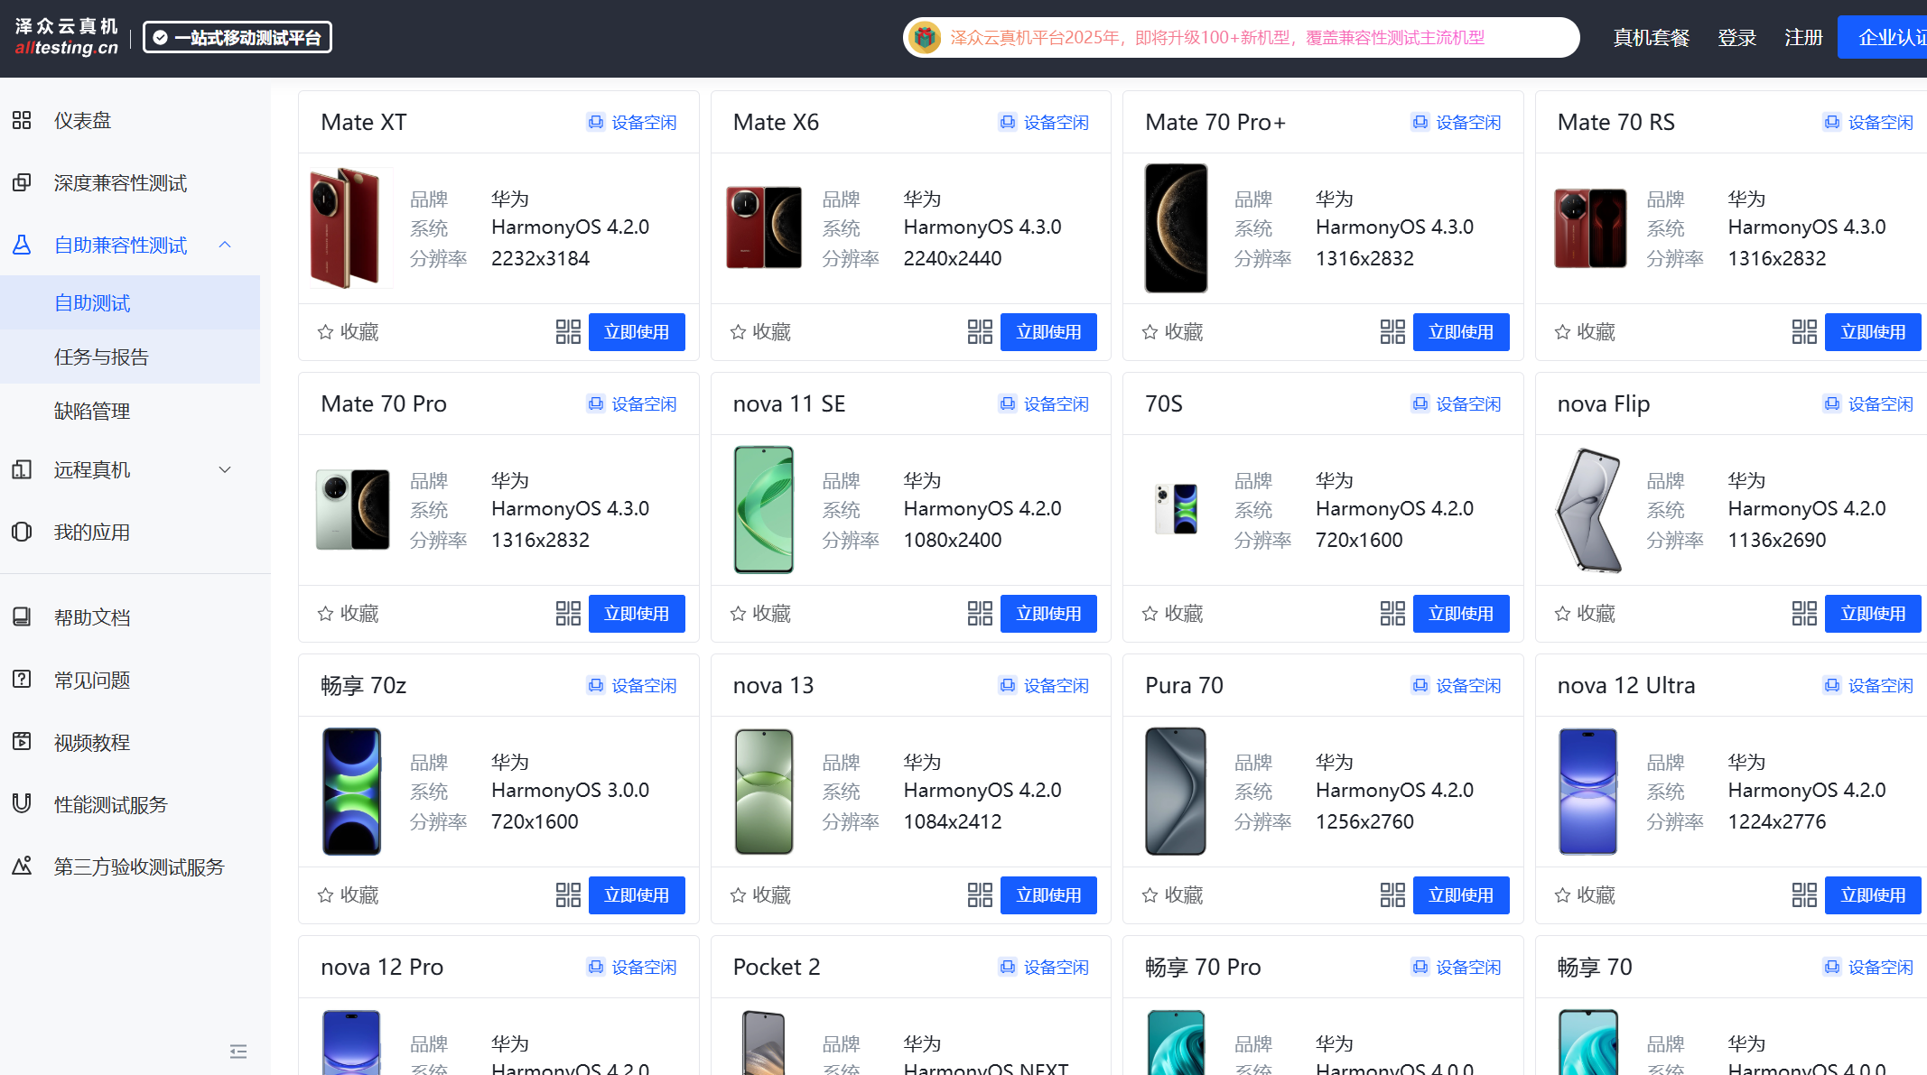Select 缺陷管理 in the sidebar

pyautogui.click(x=92, y=412)
